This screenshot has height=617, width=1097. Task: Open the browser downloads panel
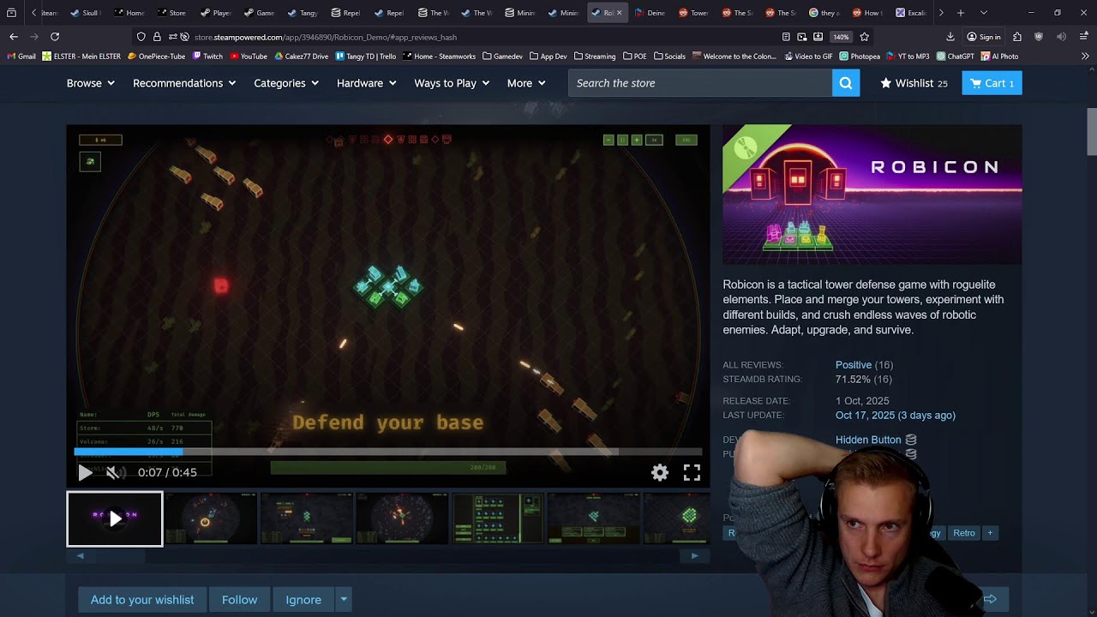950,37
